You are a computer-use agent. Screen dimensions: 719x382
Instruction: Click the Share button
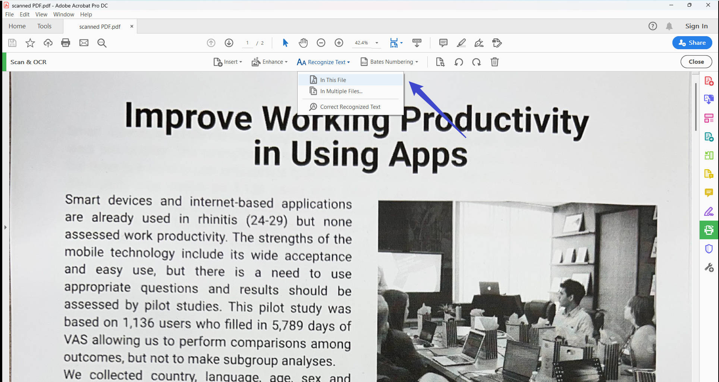(x=692, y=42)
